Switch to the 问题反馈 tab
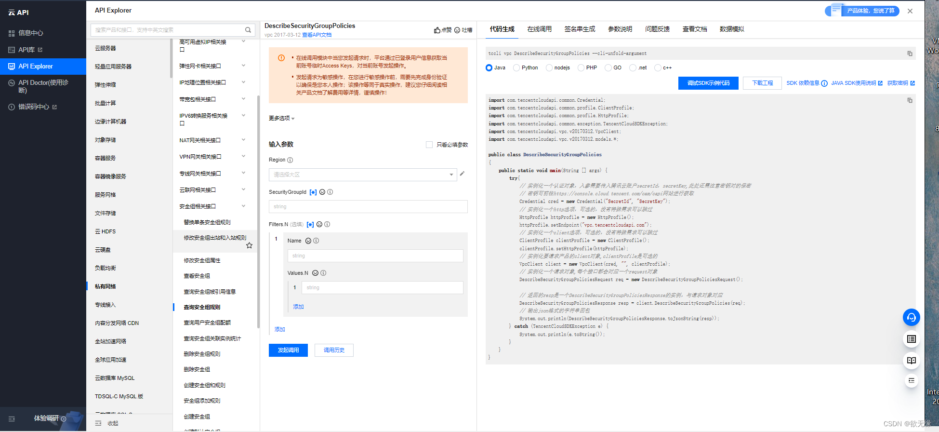The image size is (939, 432). pos(657,29)
